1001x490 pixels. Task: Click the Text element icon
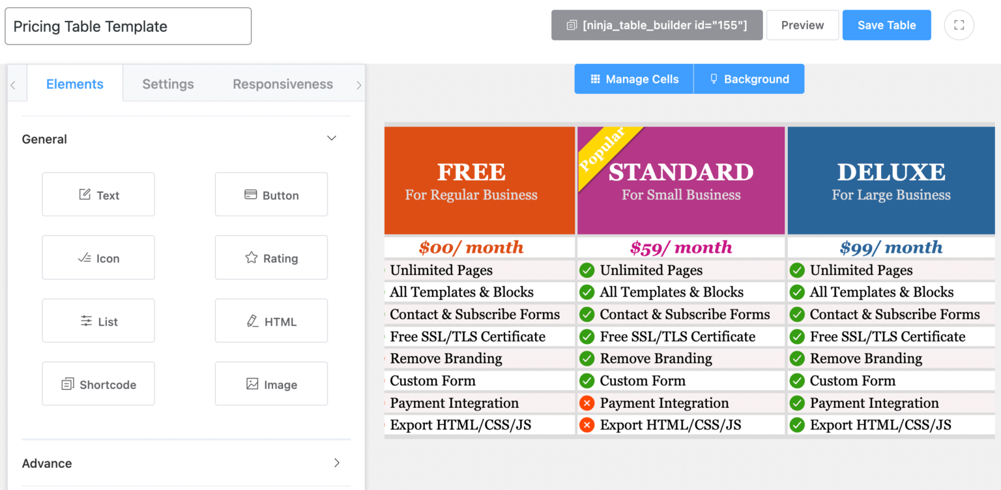coord(85,194)
